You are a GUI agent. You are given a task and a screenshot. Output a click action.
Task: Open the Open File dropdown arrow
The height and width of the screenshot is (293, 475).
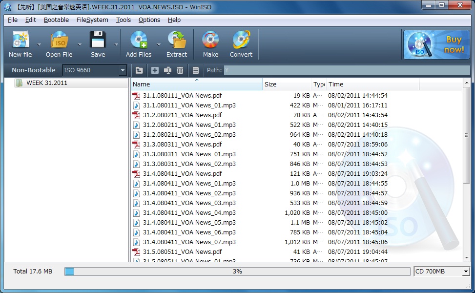(x=80, y=44)
